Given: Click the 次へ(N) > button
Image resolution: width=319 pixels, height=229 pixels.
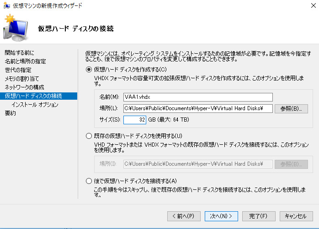Looking at the screenshot, I should point(221,216).
